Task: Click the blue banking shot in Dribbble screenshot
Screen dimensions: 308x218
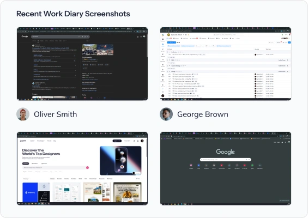Action: (36, 192)
